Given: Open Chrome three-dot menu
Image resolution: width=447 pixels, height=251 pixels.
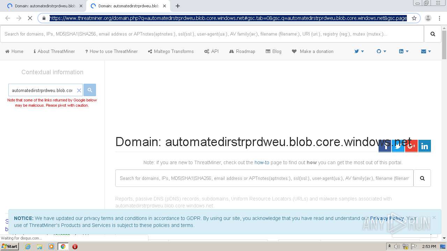Looking at the screenshot, I should tap(439, 18).
